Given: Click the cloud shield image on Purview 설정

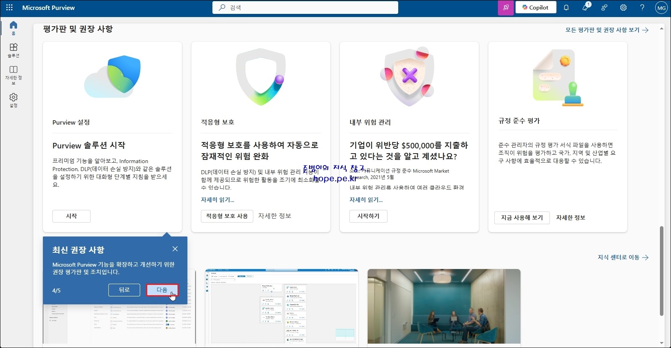Looking at the screenshot, I should [112, 77].
